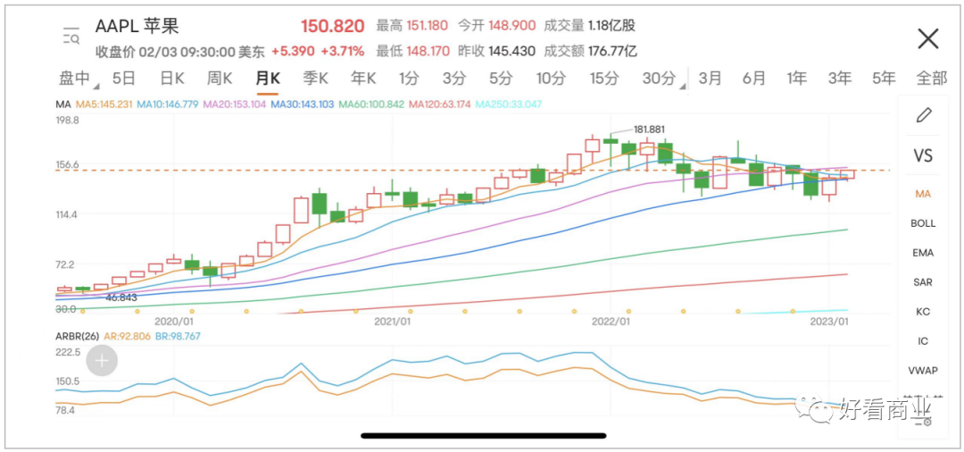Set range to 5年
Image resolution: width=964 pixels, height=452 pixels.
point(884,78)
